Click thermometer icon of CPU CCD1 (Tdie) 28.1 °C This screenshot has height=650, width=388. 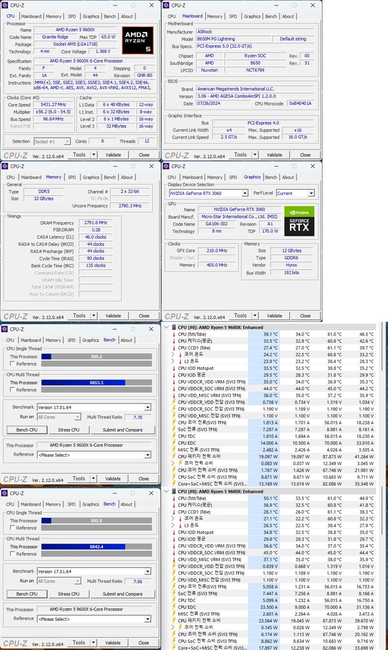(174, 512)
